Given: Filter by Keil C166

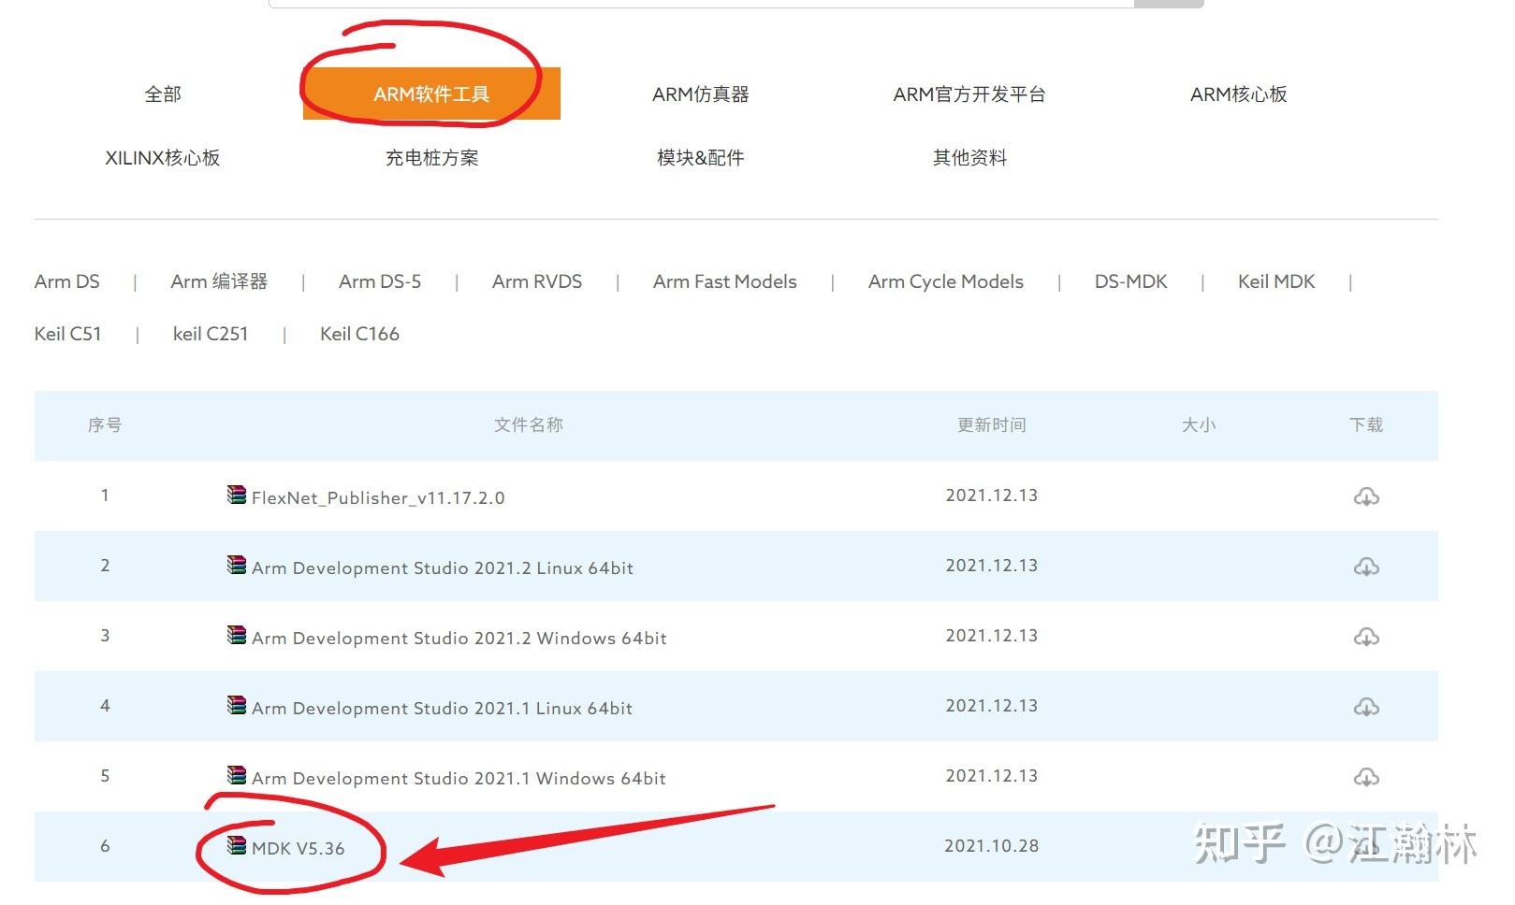Looking at the screenshot, I should (x=359, y=334).
